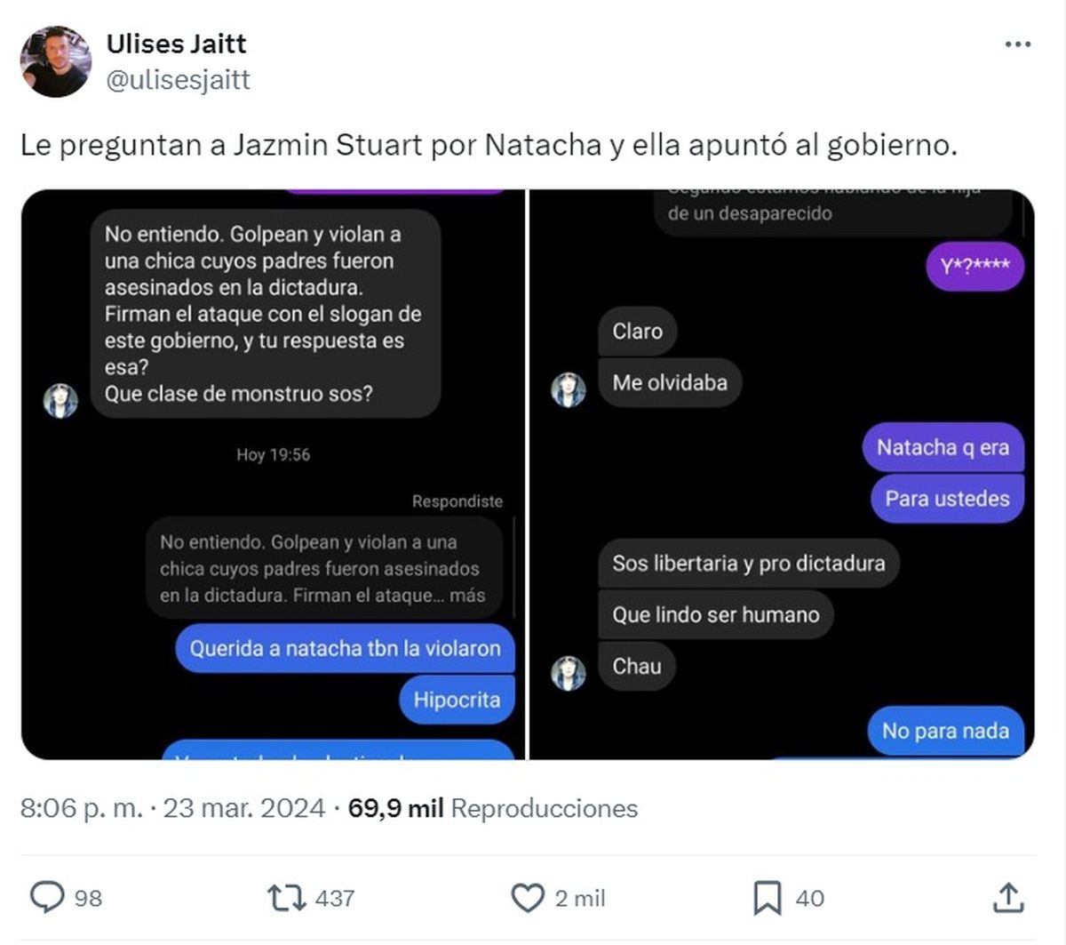Click chat avatar next to 'Chau' message
This screenshot has height=945, width=1066.
[x=569, y=673]
